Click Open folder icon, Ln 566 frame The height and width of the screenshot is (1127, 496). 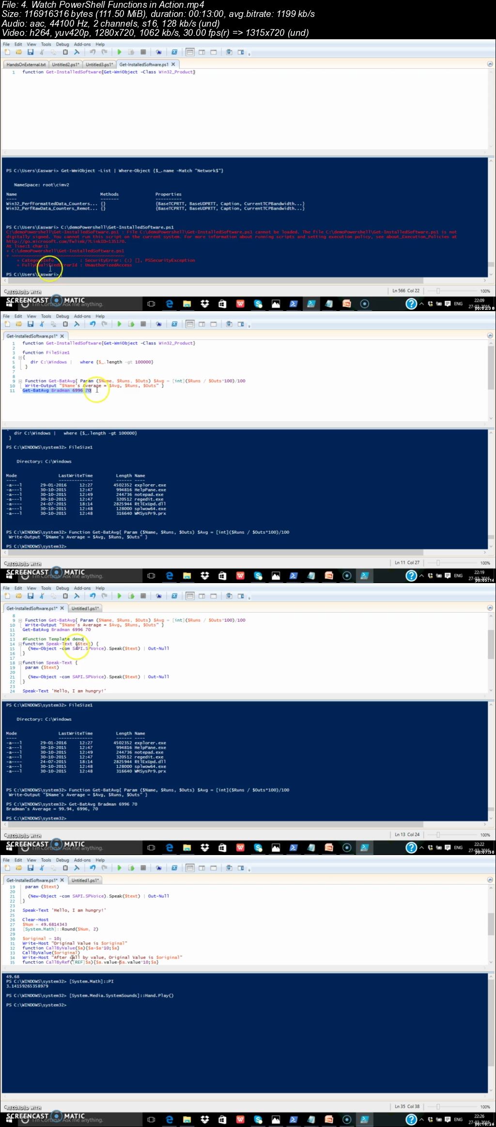(18, 52)
